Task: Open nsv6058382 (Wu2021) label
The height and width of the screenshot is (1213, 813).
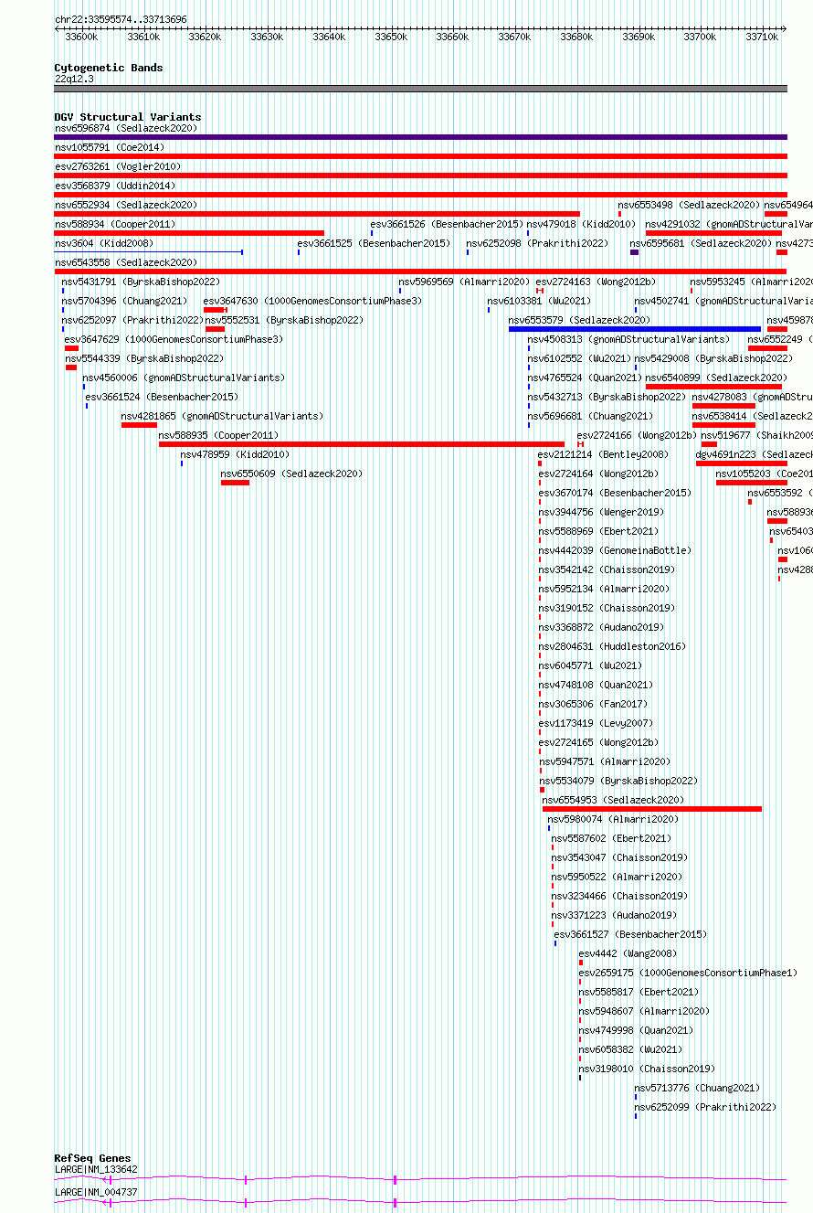Action: tap(629, 1049)
